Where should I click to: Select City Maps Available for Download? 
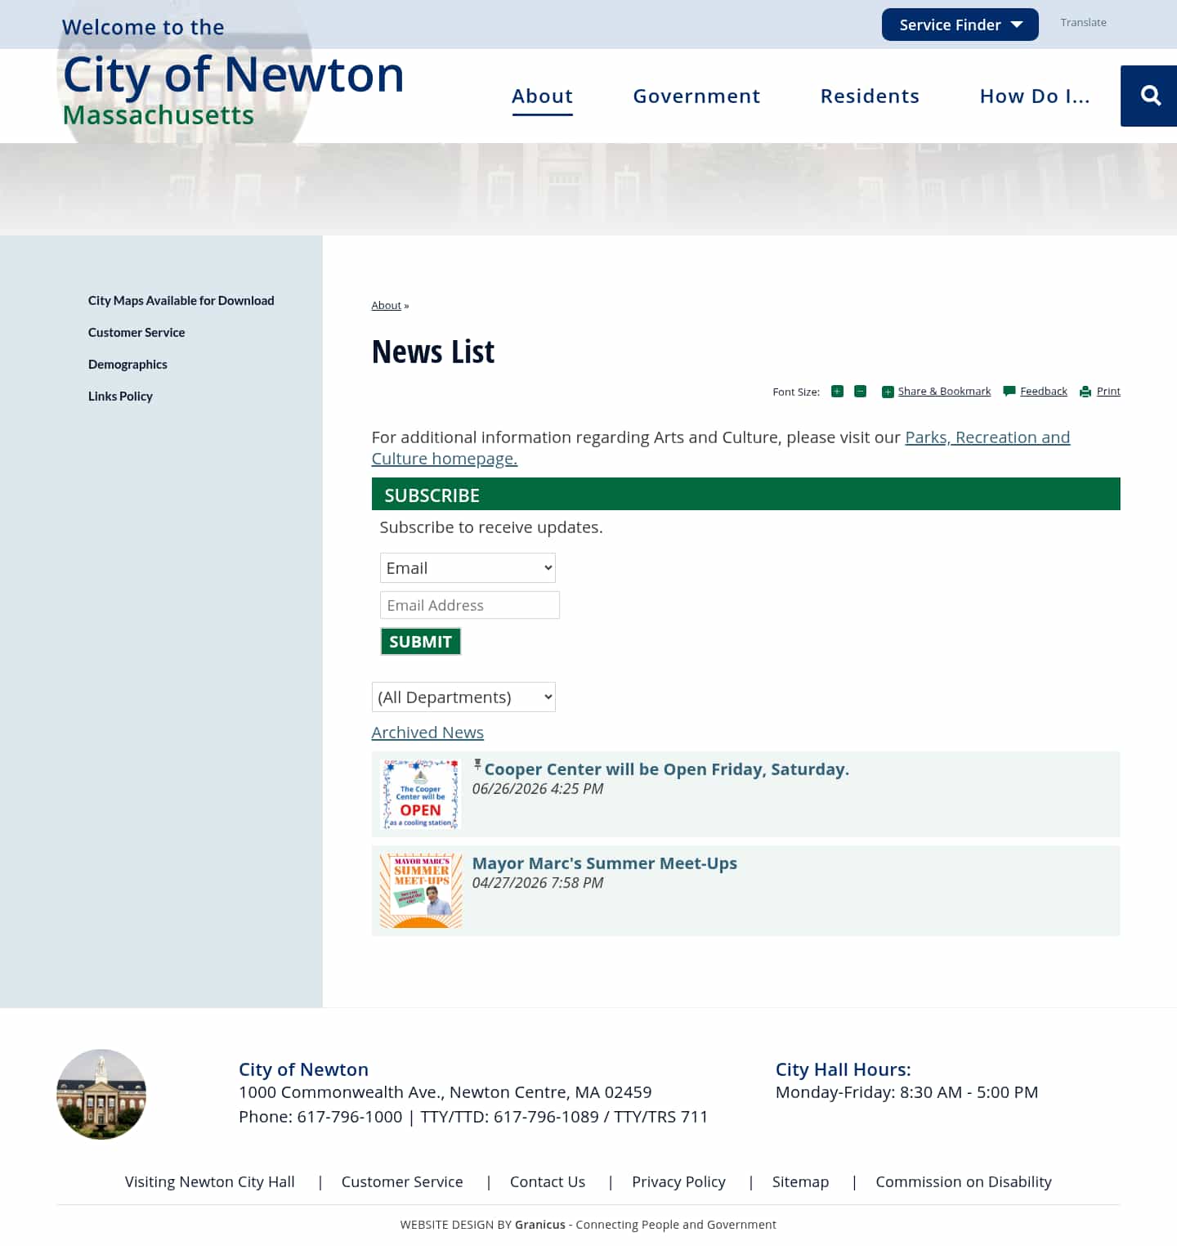tap(181, 301)
